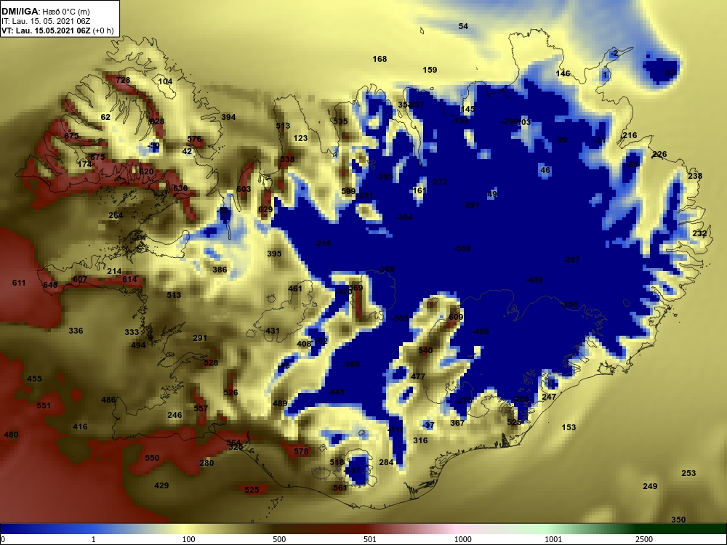The height and width of the screenshot is (545, 727).
Task: Click the 535 value label
Action: pos(340,121)
